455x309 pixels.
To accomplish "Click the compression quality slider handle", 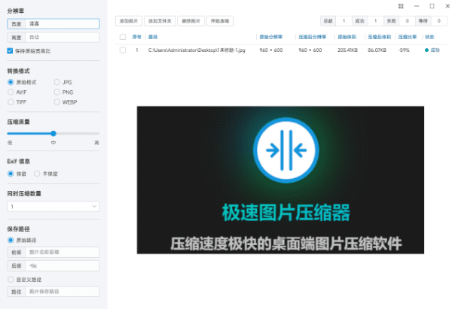I will point(53,133).
